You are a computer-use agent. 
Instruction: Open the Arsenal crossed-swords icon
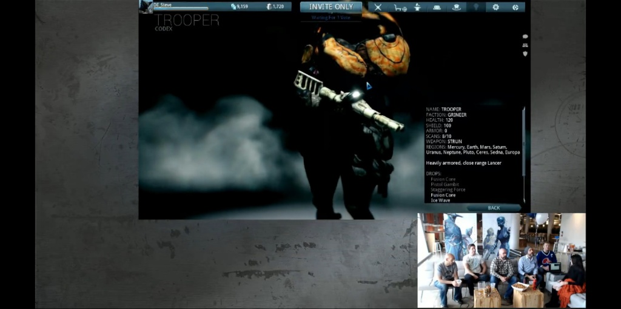[x=378, y=7]
